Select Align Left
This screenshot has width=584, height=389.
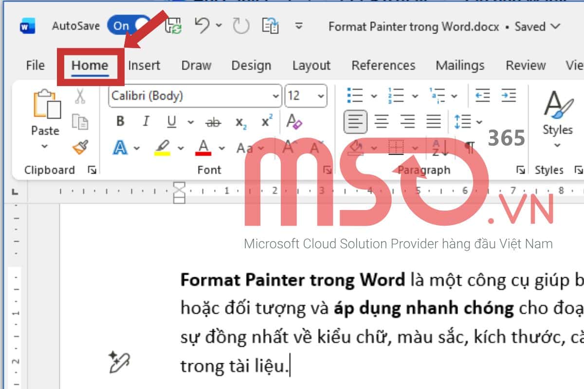tap(355, 122)
